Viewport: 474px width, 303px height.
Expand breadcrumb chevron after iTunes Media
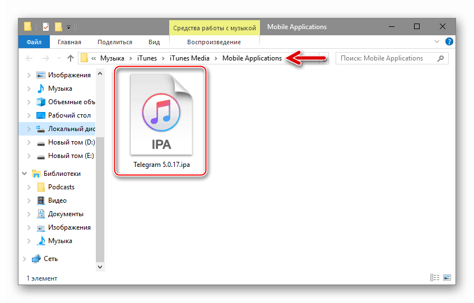coord(216,58)
